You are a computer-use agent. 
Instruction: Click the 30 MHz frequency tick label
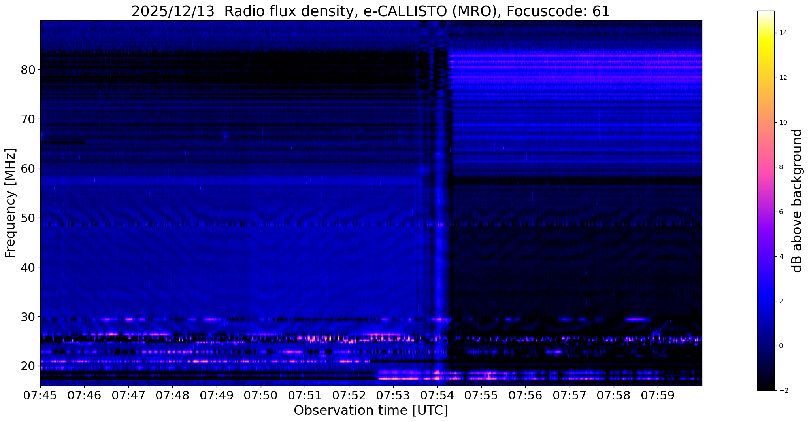[28, 317]
